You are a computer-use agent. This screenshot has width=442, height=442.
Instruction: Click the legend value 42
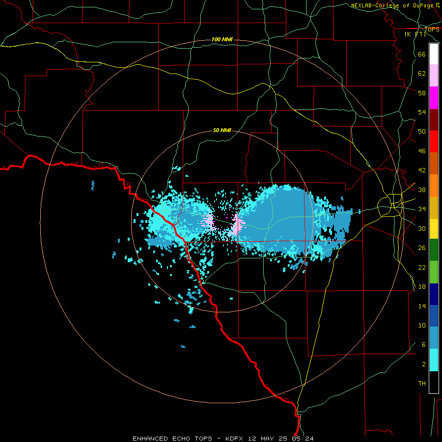point(422,170)
